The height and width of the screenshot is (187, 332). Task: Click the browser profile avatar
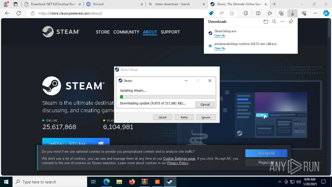pos(5,4)
